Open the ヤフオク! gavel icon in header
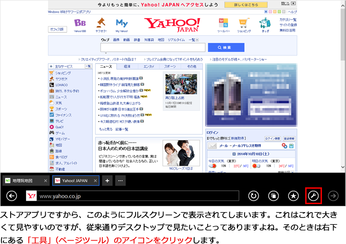 (x=101, y=25)
